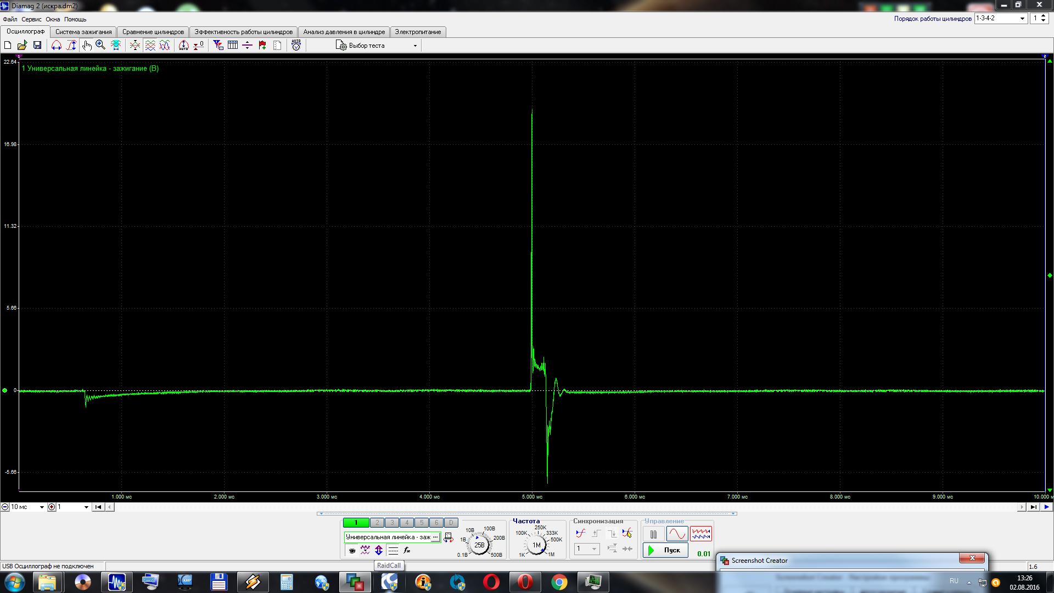Toggle the separate channels layout icon
The width and height of the screenshot is (1054, 593).
(150, 46)
